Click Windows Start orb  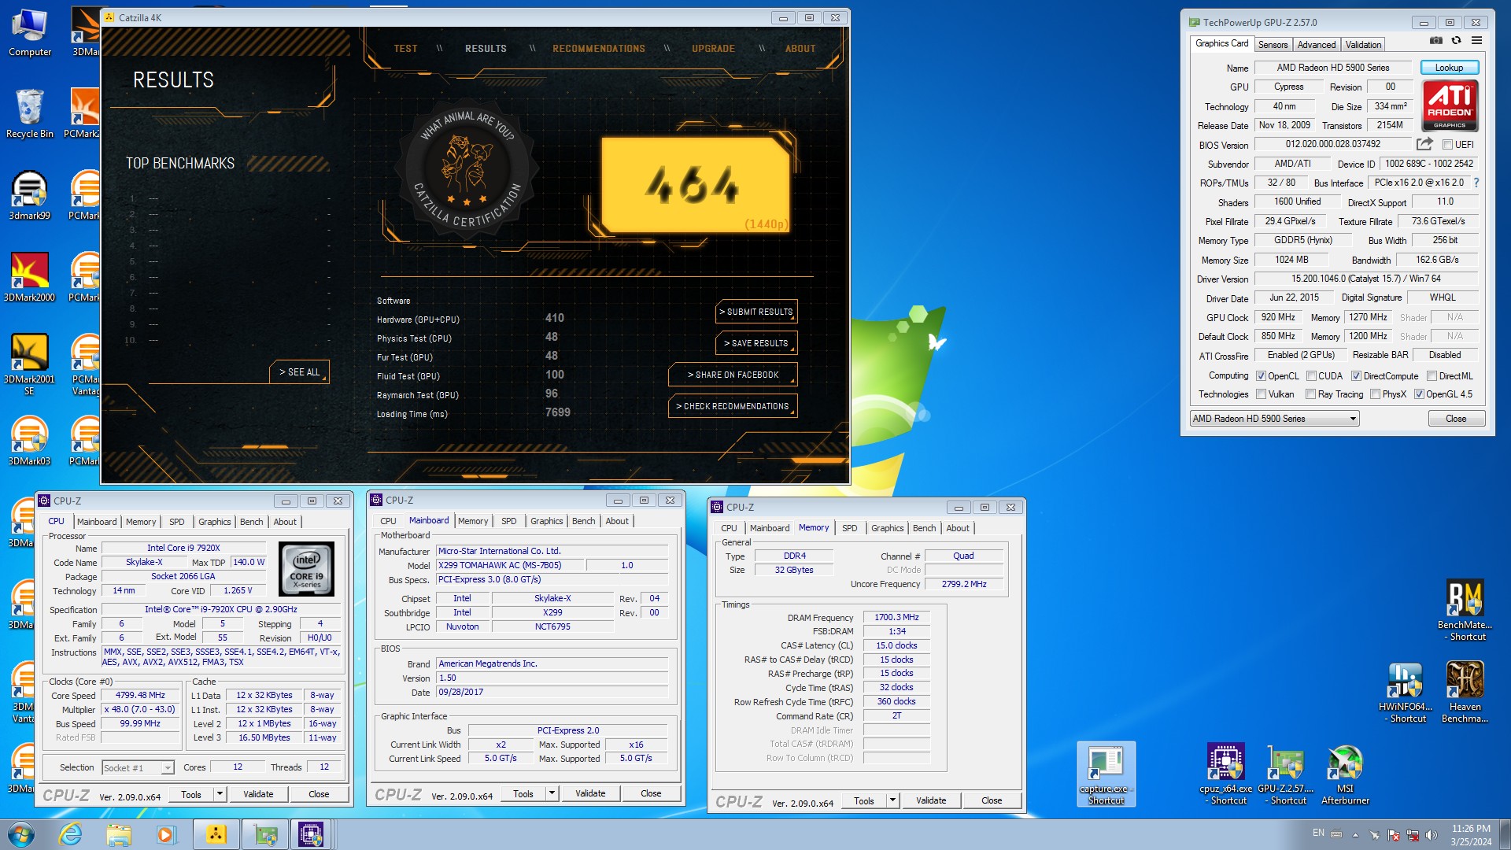(21, 834)
